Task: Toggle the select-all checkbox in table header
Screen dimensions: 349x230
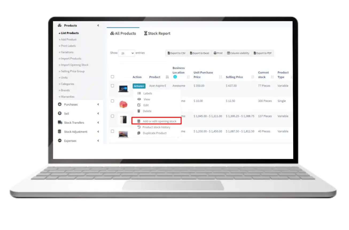Action: coord(113,77)
